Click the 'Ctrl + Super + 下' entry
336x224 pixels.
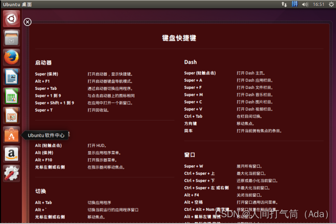[x=200, y=181]
